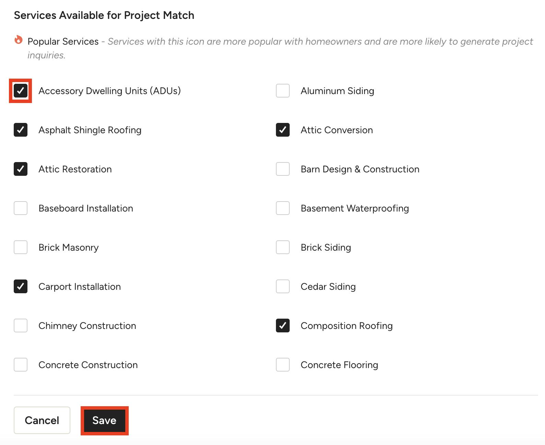Check Barn Design & Construction
Viewport: 545px width, 445px height.
[283, 169]
